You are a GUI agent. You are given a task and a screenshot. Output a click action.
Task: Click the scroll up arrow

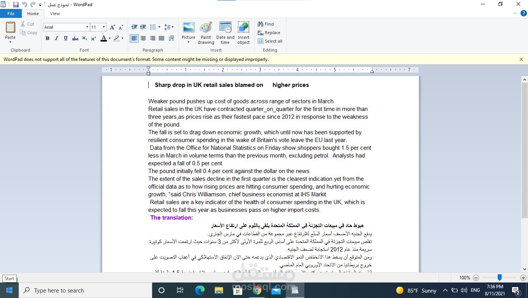pos(525,79)
